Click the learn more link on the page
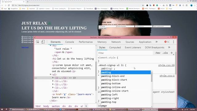Image resolution: width=197 pixels, height=111 pixels. pos(25,47)
